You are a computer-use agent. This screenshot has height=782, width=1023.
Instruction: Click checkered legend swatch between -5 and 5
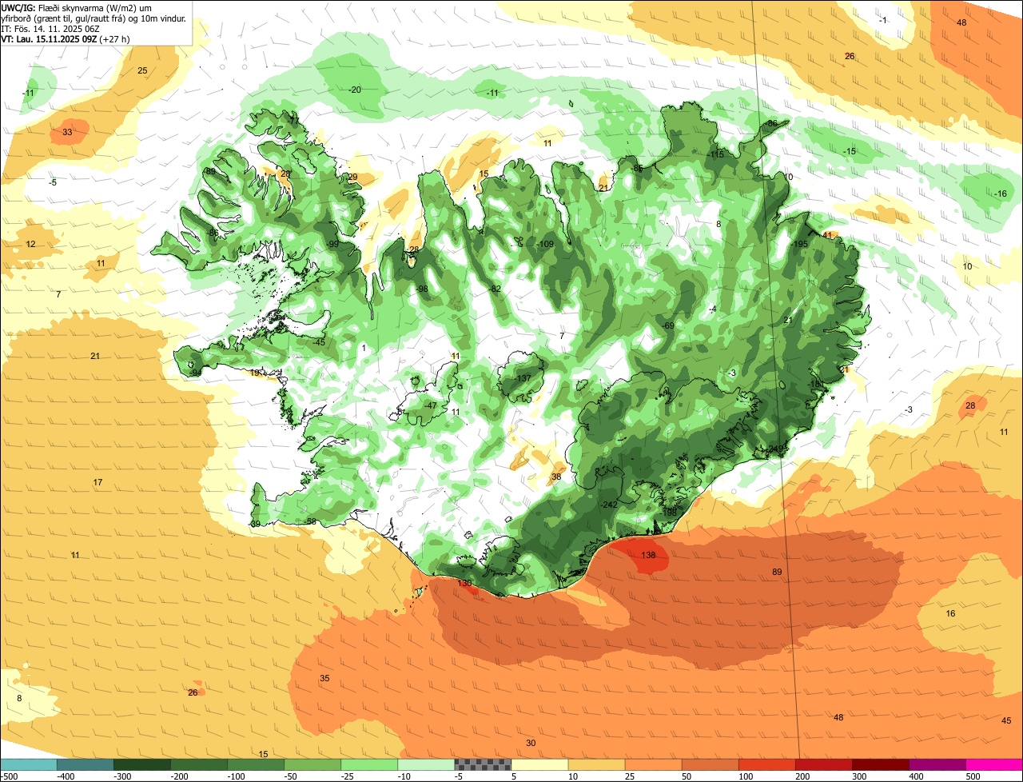click(483, 764)
